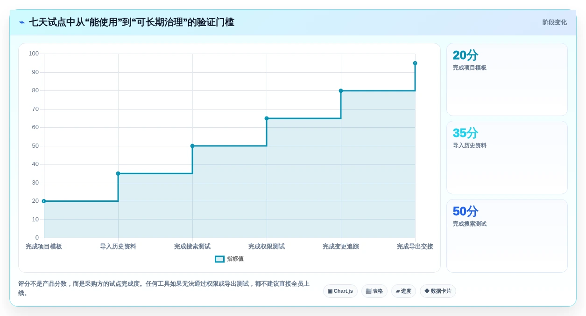Viewport: 586px width, 316px height.
Task: Select the data point at 完成导出交接
Action: tap(415, 63)
